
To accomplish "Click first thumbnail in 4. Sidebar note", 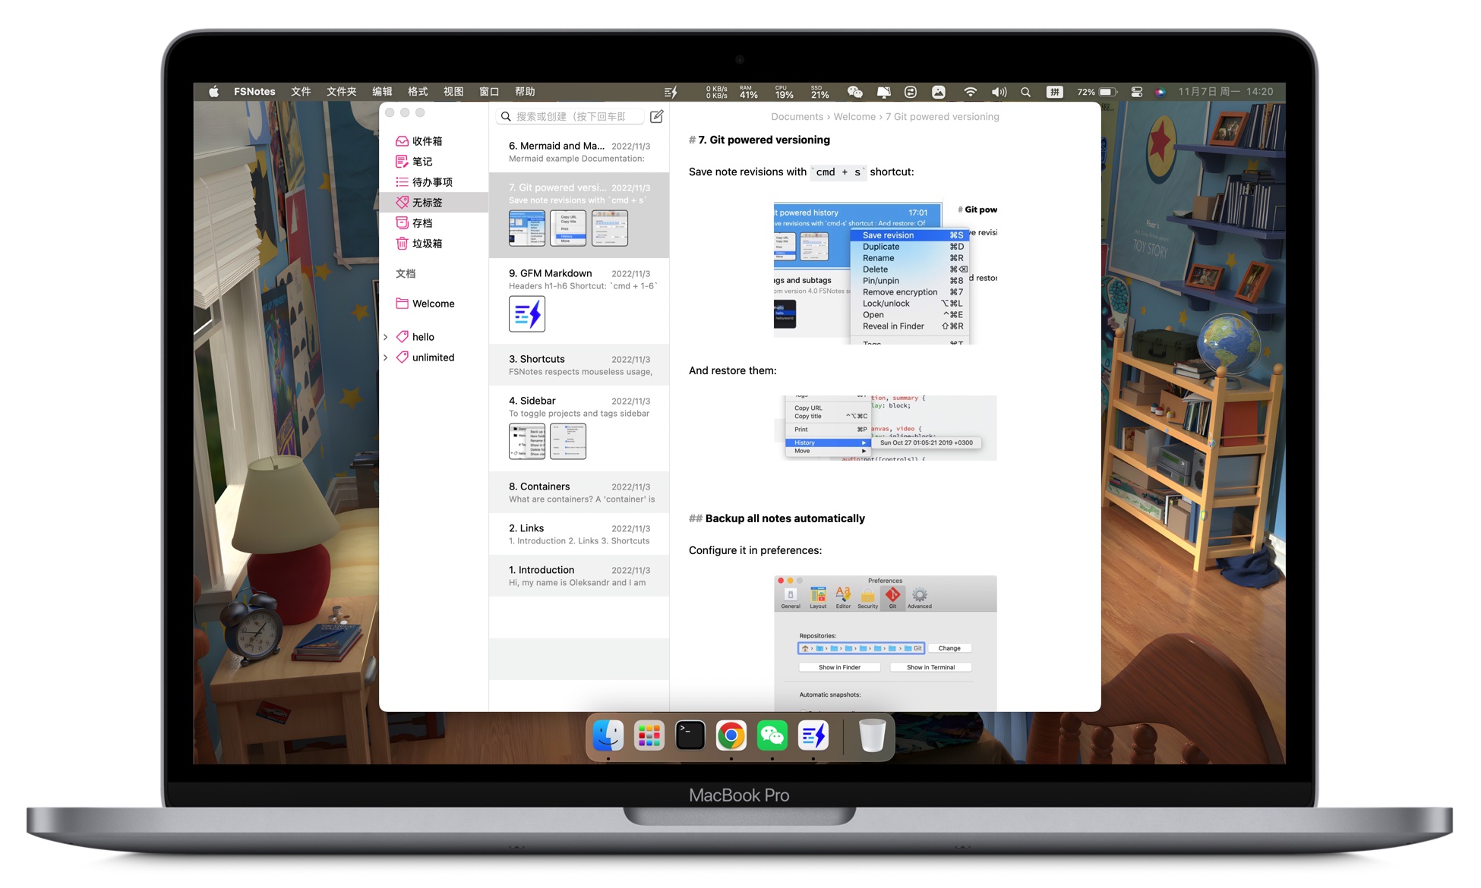I will tap(527, 441).
